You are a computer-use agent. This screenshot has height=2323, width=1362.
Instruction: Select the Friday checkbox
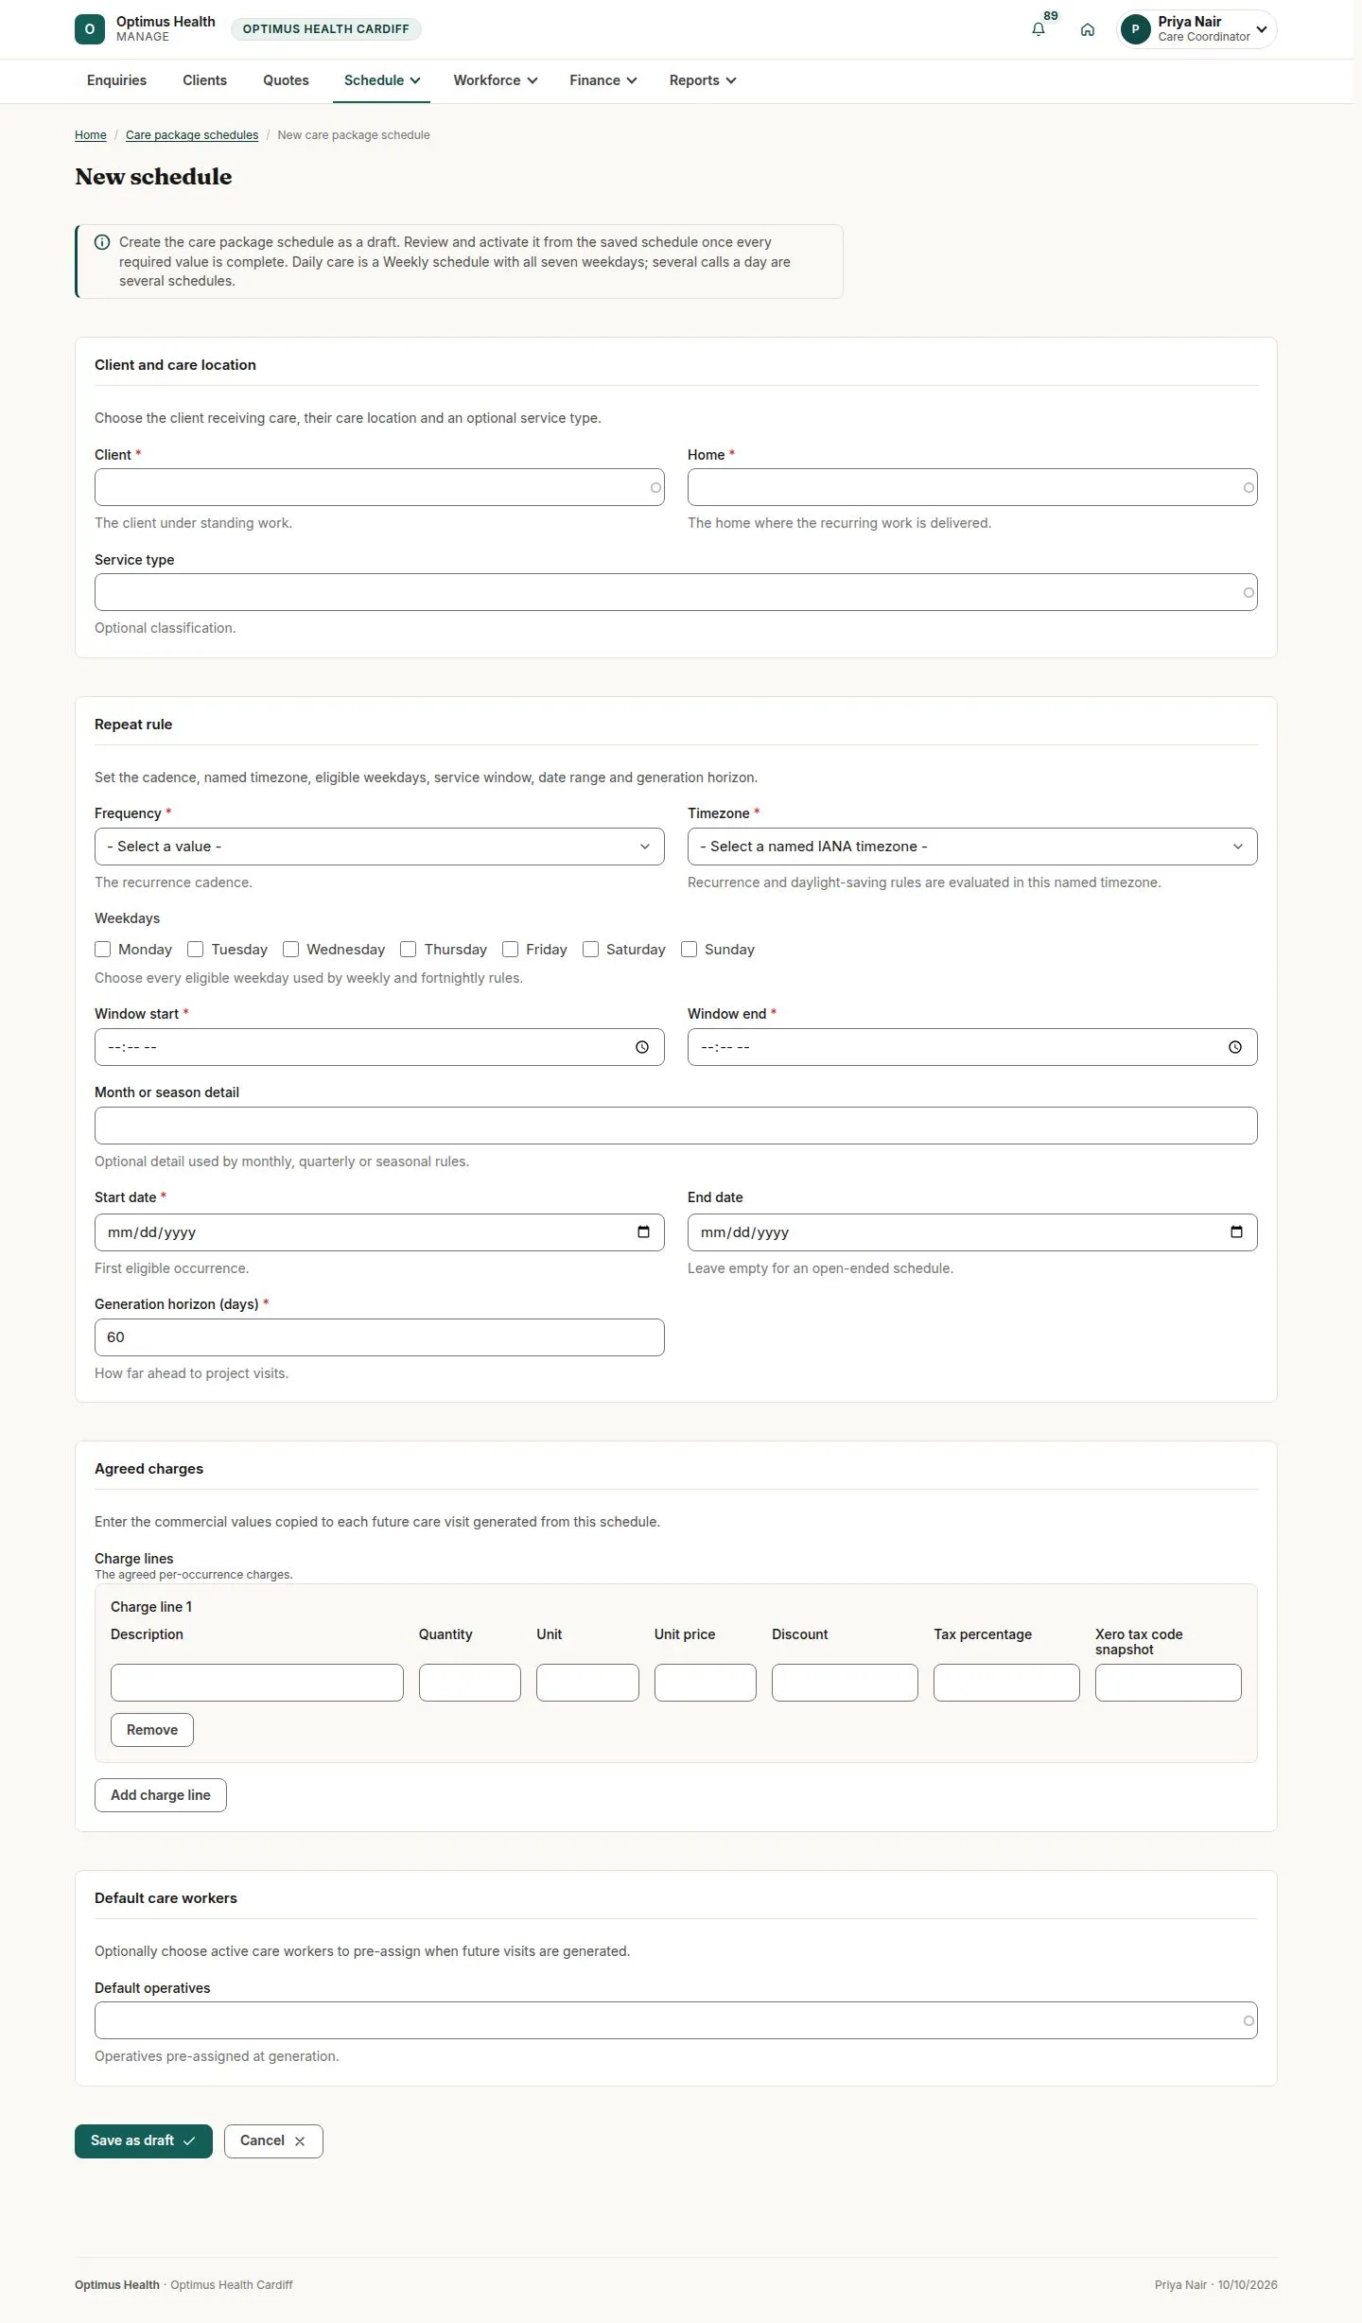pyautogui.click(x=511, y=949)
